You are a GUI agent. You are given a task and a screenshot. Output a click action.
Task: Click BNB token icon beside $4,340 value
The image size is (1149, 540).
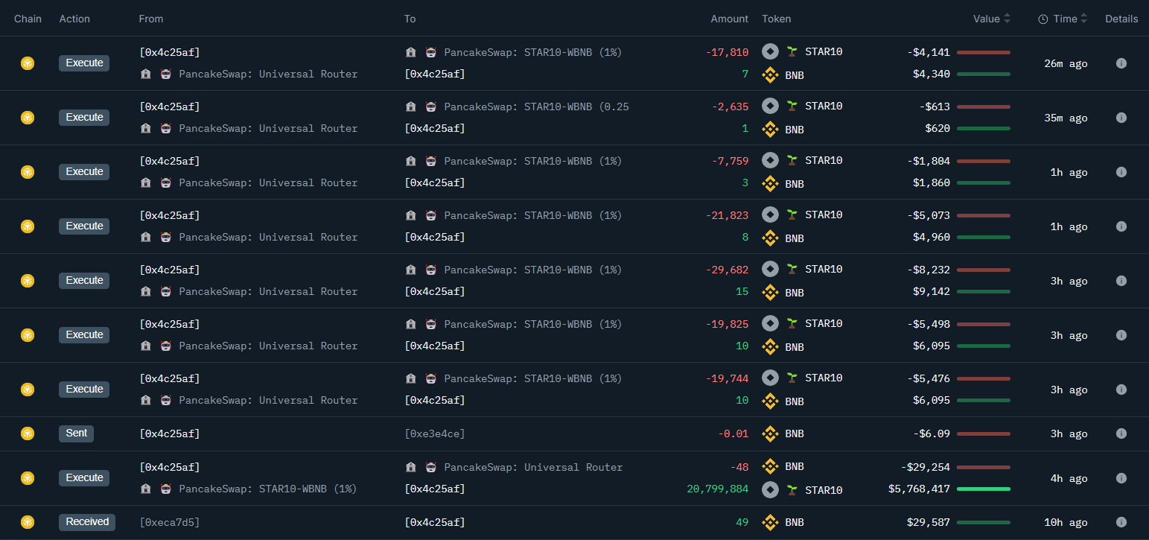tap(770, 74)
